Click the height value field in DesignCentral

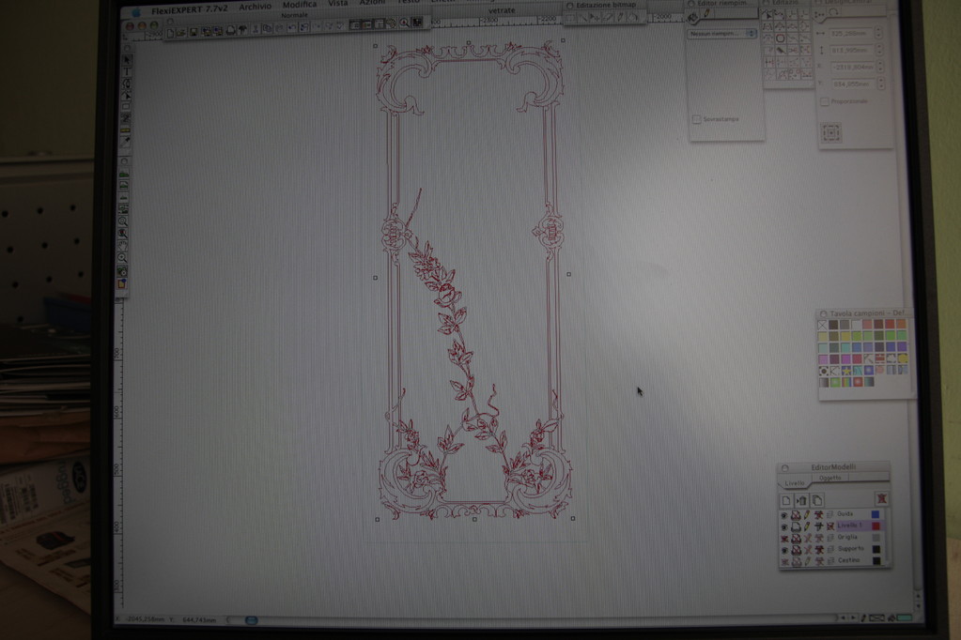(x=851, y=51)
